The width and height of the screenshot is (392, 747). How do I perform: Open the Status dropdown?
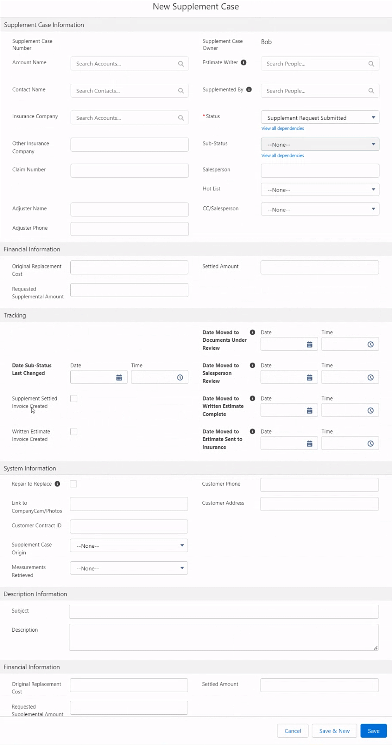(x=320, y=118)
